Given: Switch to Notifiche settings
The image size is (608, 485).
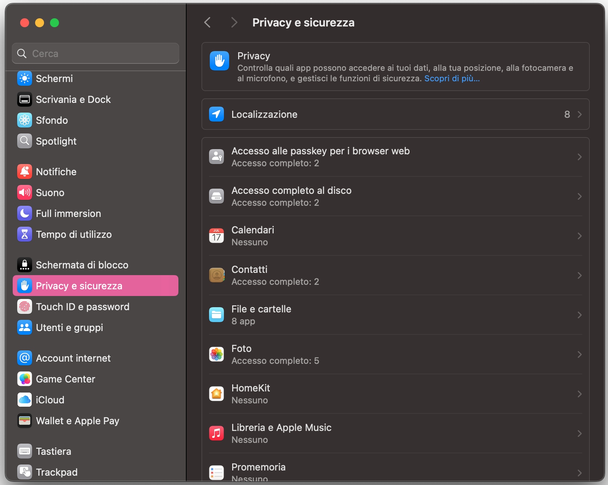Looking at the screenshot, I should coord(57,171).
